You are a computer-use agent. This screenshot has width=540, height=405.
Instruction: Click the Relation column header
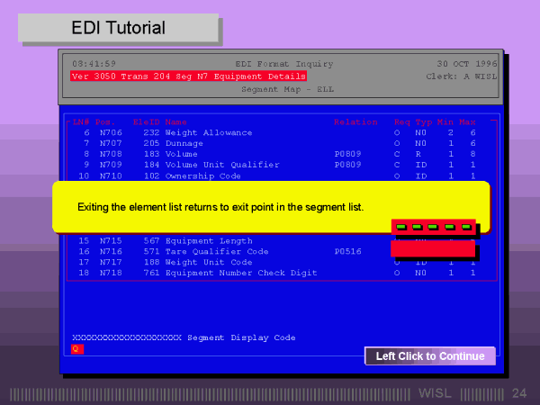351,121
